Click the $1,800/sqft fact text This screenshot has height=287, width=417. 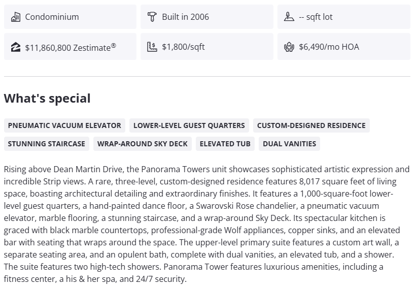click(183, 47)
